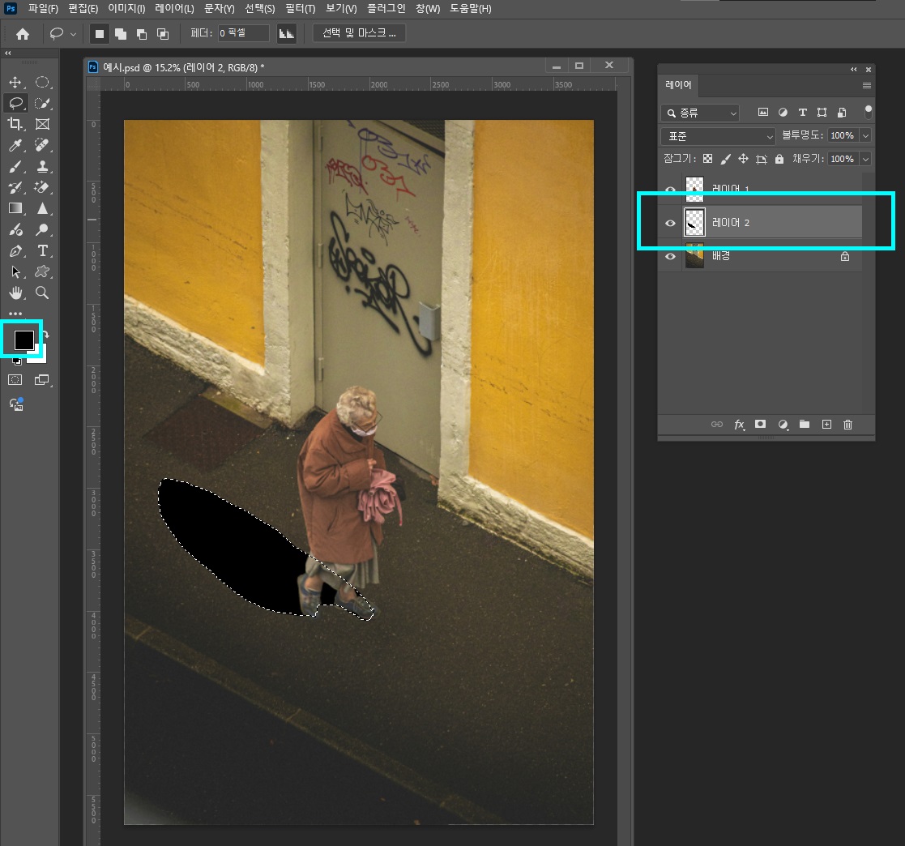Open the 채우기 fill slider arrow
Viewport: 905px width, 846px height.
click(x=865, y=159)
